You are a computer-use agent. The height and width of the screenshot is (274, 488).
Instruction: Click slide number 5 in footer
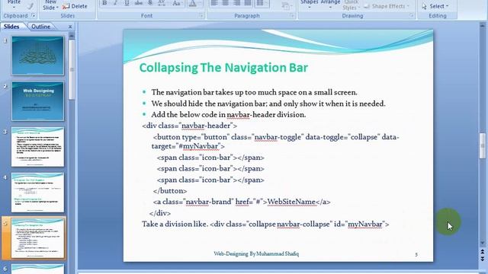click(416, 254)
